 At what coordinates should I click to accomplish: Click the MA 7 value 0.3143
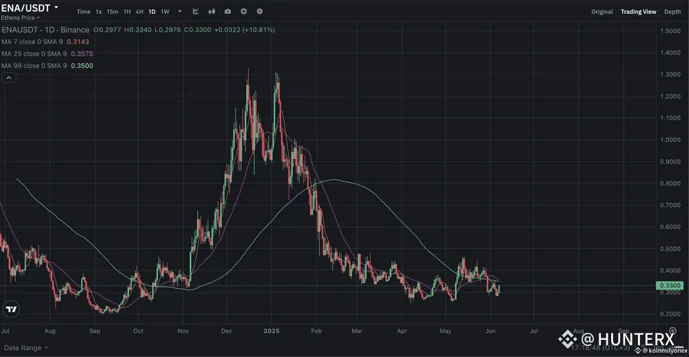79,42
